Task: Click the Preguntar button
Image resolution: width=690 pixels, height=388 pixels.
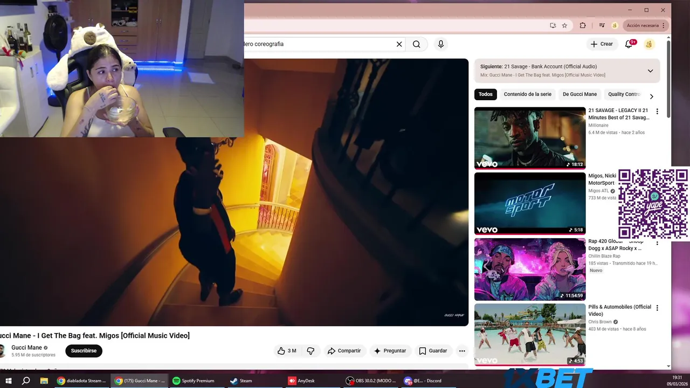Action: (x=390, y=351)
